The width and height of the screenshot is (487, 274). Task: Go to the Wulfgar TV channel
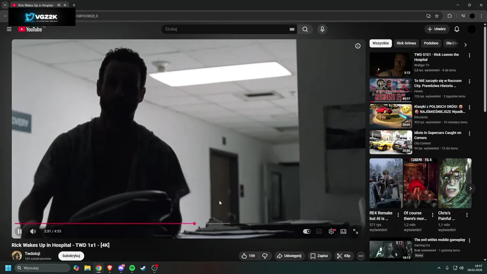pyautogui.click(x=422, y=65)
